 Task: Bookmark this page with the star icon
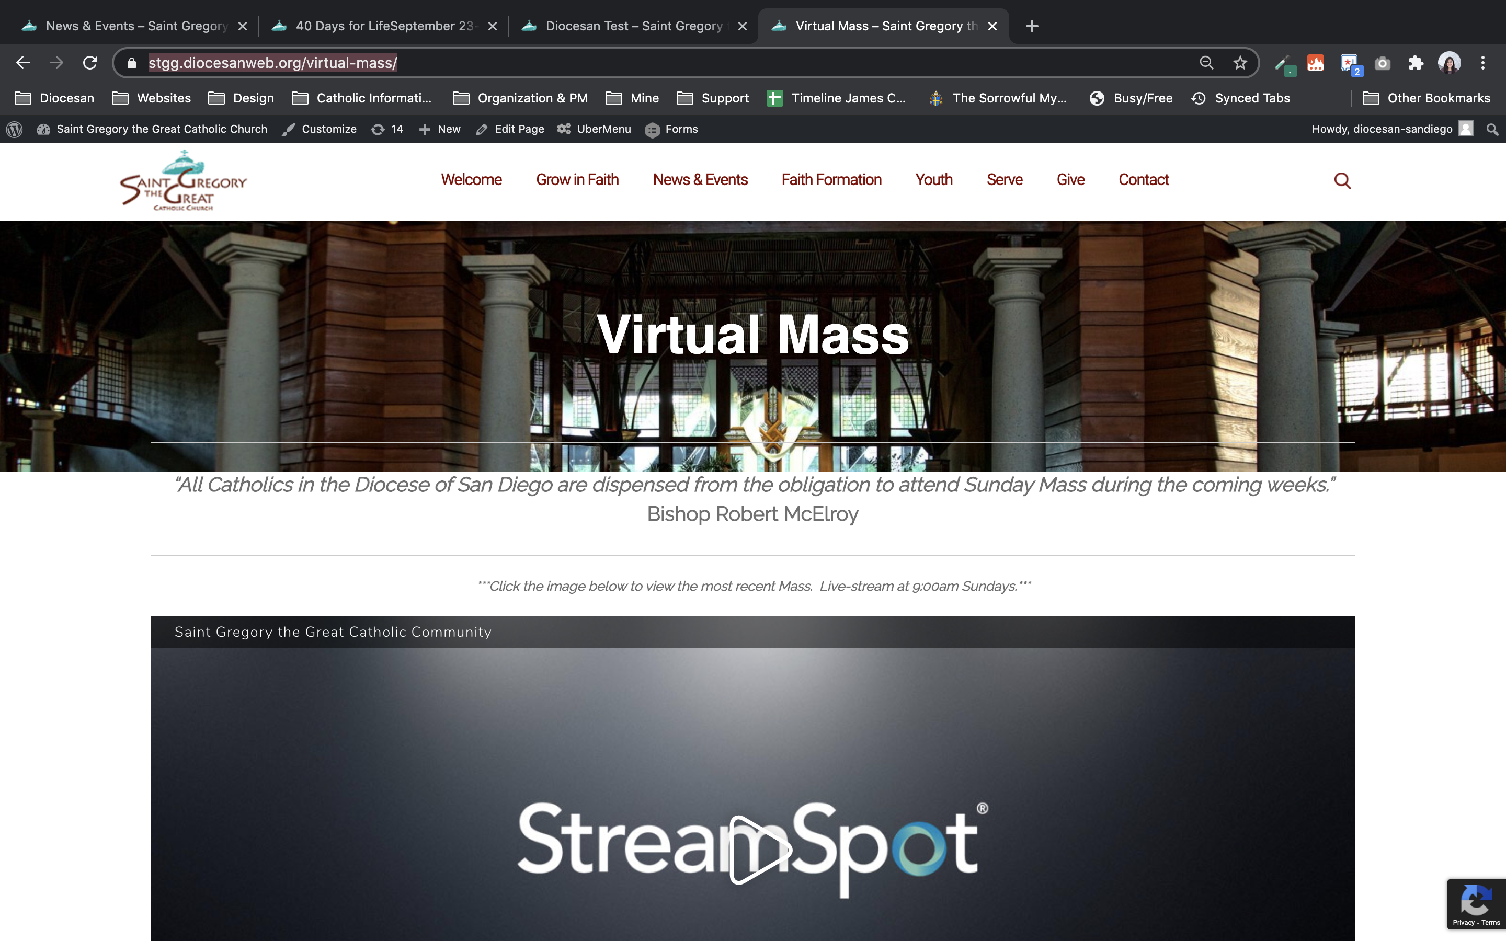[1240, 63]
